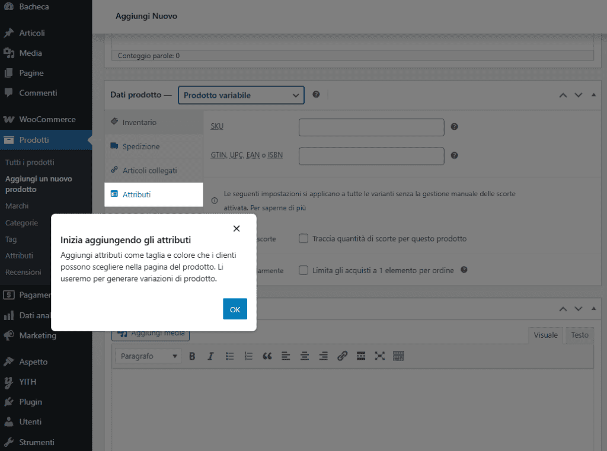Insert a numbered list in the editor
Image resolution: width=607 pixels, height=451 pixels.
tap(248, 356)
